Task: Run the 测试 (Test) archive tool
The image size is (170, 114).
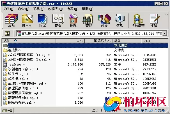Action: click(x=43, y=20)
